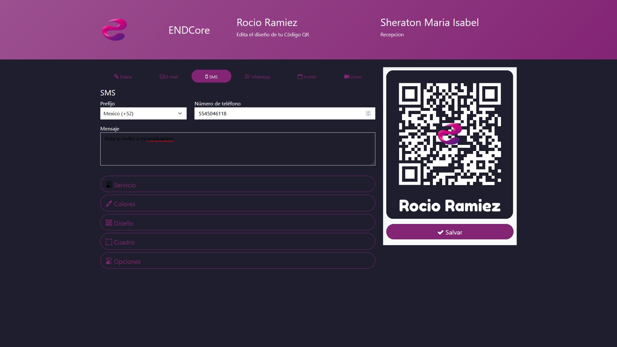The width and height of the screenshot is (617, 347).
Task: Switch to the Enlace tab
Action: [123, 76]
